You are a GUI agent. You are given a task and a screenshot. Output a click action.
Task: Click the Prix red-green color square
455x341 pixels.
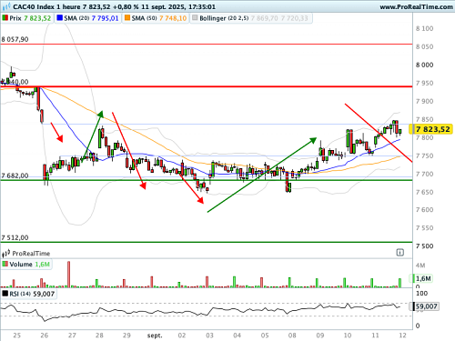click(5, 18)
